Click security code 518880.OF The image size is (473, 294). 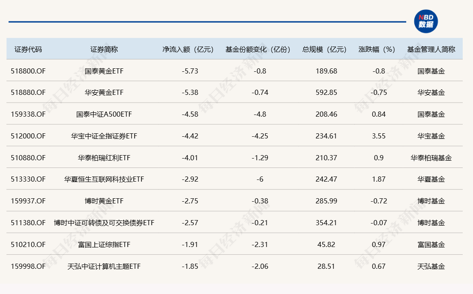28,92
